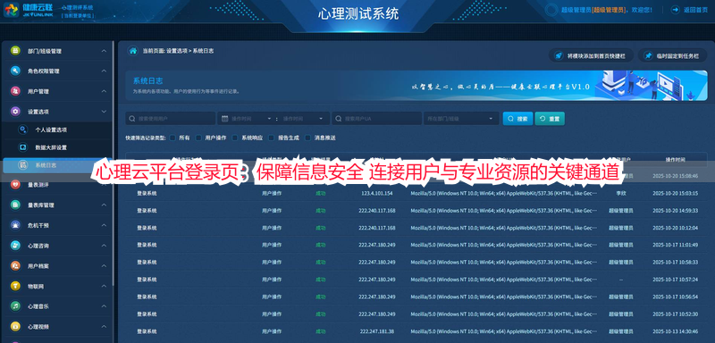This screenshot has height=343, width=715.
Task: Select the 消息推送 filter checkbox
Action: coord(307,138)
